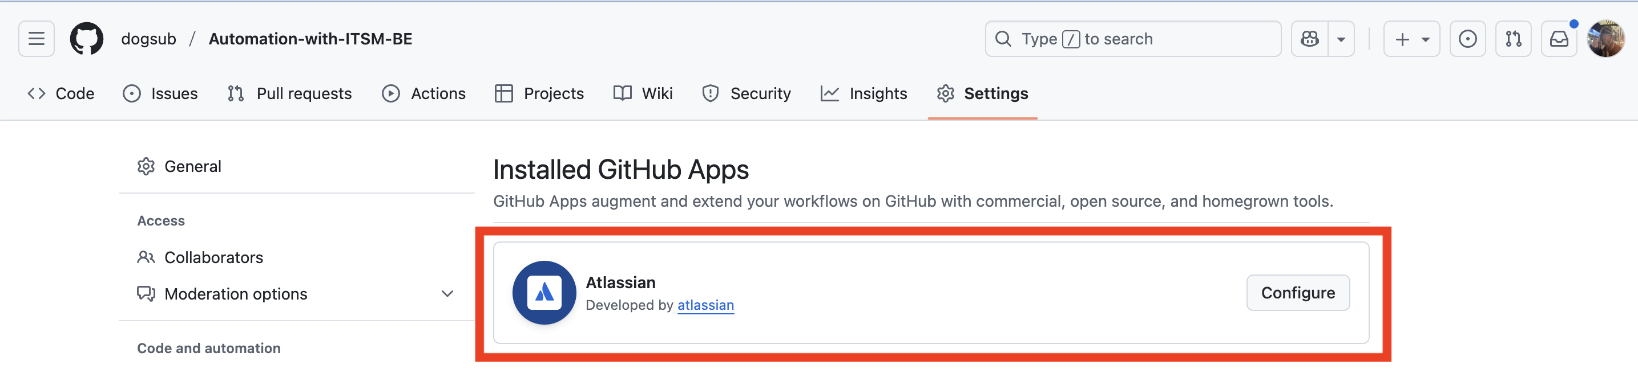
Task: Focus the 'Type / to search' field
Action: [1132, 39]
